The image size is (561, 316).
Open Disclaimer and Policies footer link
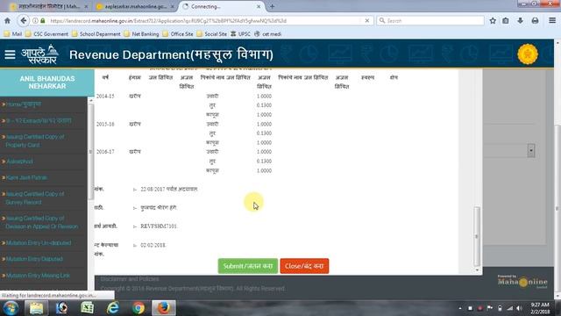tap(130, 279)
